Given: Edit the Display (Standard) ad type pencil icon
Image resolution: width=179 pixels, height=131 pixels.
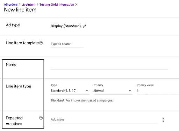Looking at the screenshot, I should (85, 26).
